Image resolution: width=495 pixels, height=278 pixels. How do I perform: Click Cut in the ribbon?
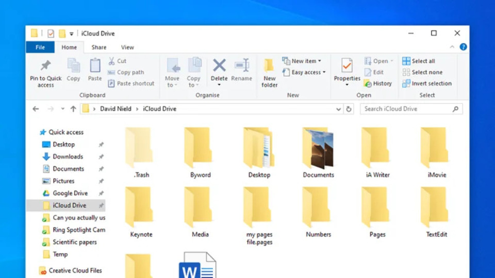(x=118, y=61)
